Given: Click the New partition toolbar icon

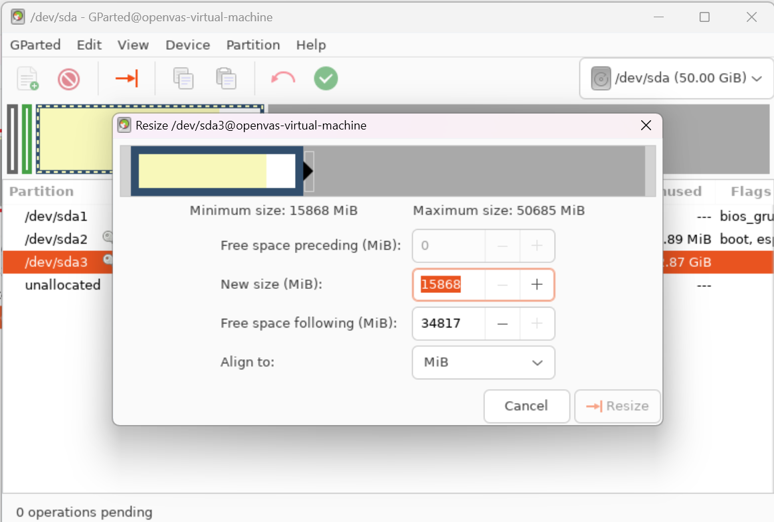Looking at the screenshot, I should 28,78.
